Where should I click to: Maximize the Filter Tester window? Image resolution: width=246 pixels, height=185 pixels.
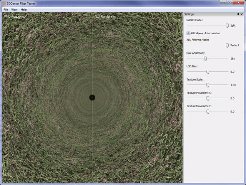tap(229, 3)
